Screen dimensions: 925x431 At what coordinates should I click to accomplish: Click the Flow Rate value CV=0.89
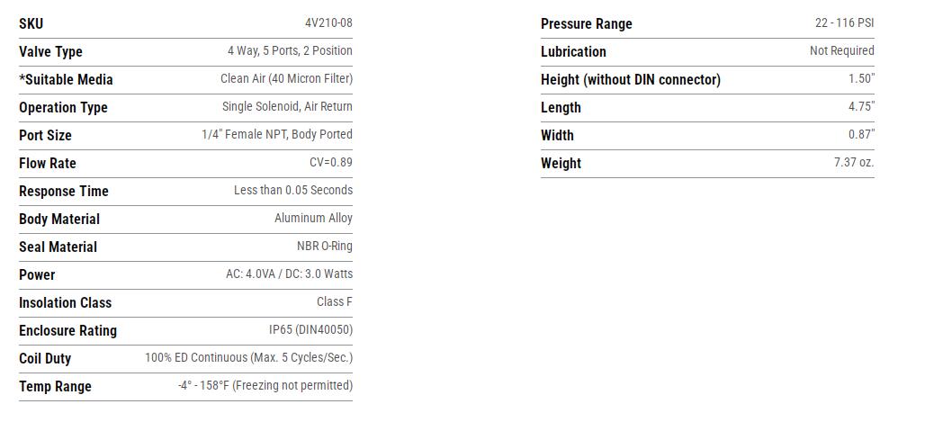(x=330, y=163)
